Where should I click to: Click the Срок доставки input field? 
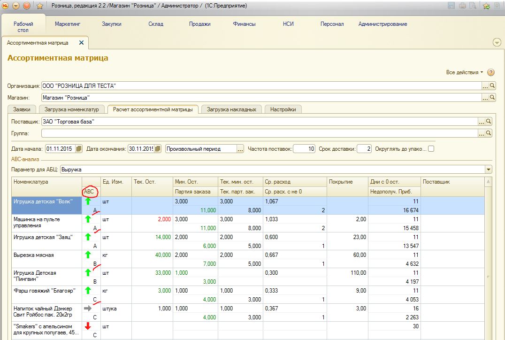(364, 148)
